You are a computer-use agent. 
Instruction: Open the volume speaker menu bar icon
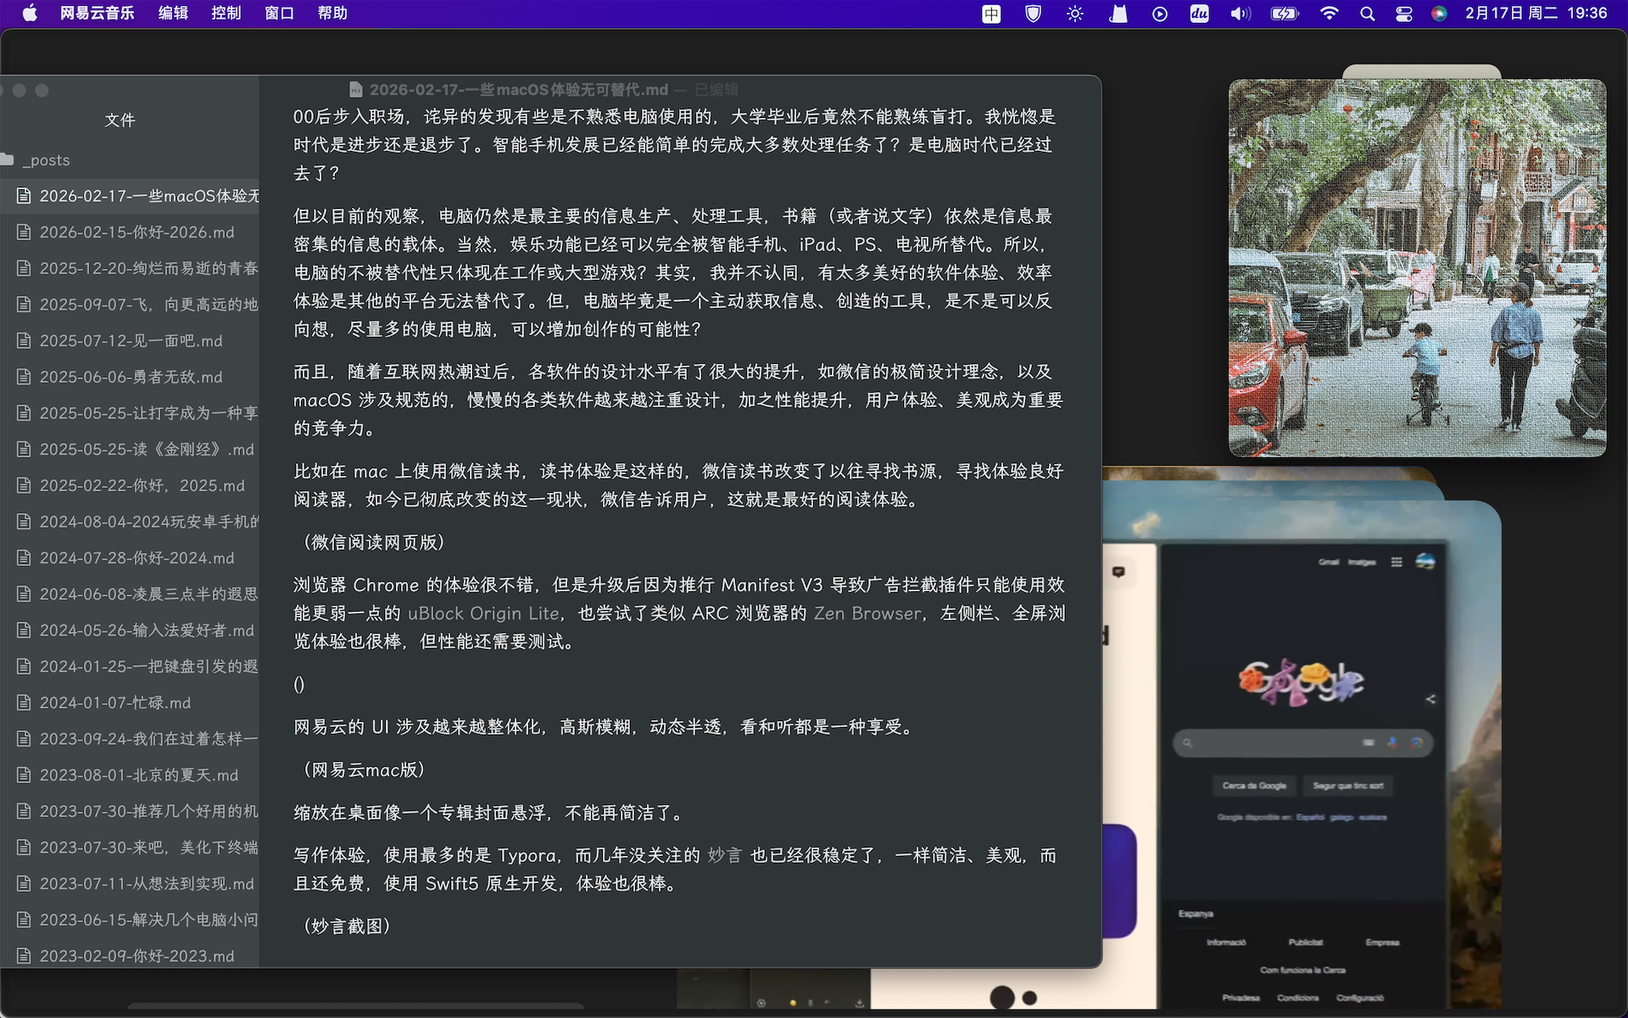point(1241,14)
